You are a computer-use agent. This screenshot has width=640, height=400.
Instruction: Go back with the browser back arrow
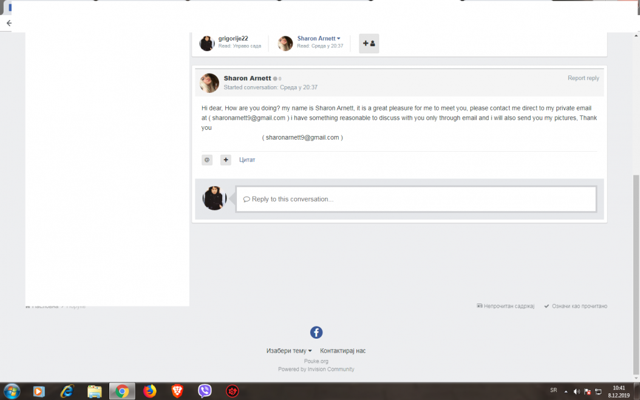(x=9, y=23)
